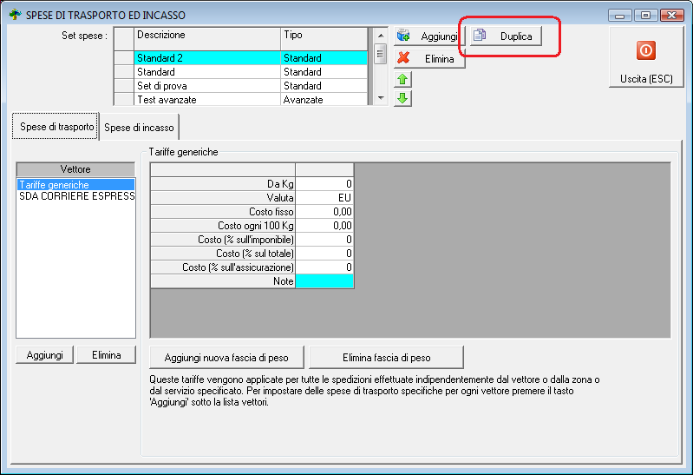Click the Elimina set button with red X

tap(429, 58)
